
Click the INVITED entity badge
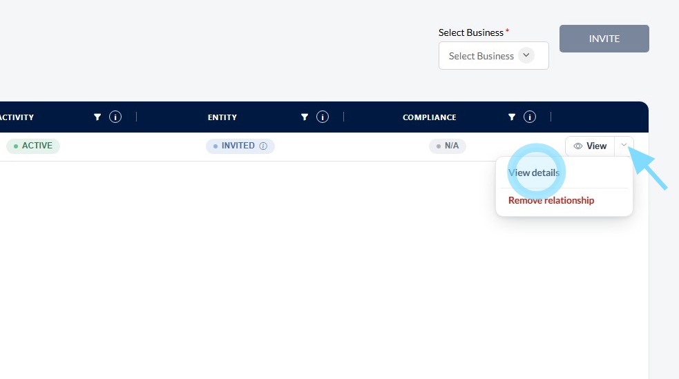pyautogui.click(x=240, y=146)
